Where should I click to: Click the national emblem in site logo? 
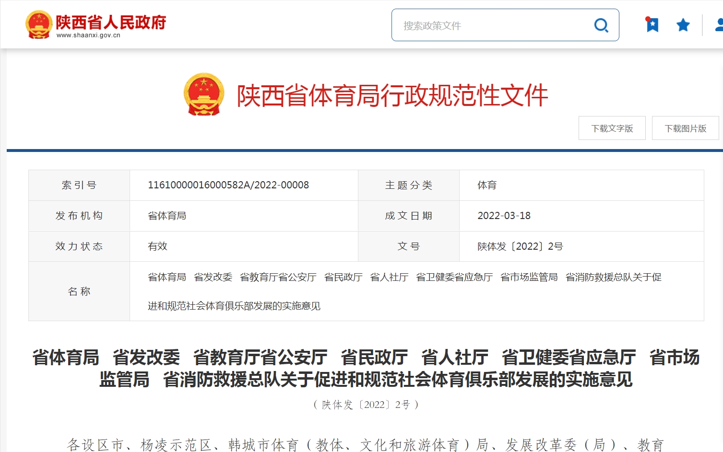point(38,24)
